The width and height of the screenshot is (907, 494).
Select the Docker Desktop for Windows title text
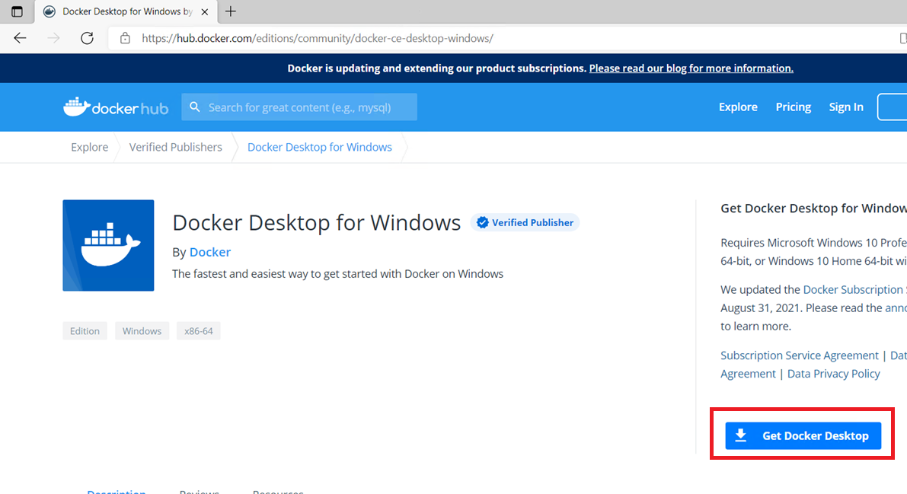316,223
